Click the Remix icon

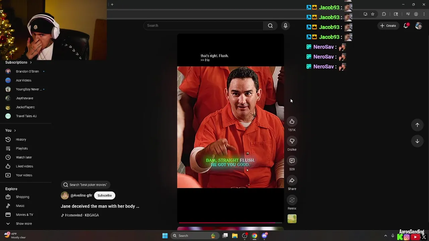tap(292, 200)
